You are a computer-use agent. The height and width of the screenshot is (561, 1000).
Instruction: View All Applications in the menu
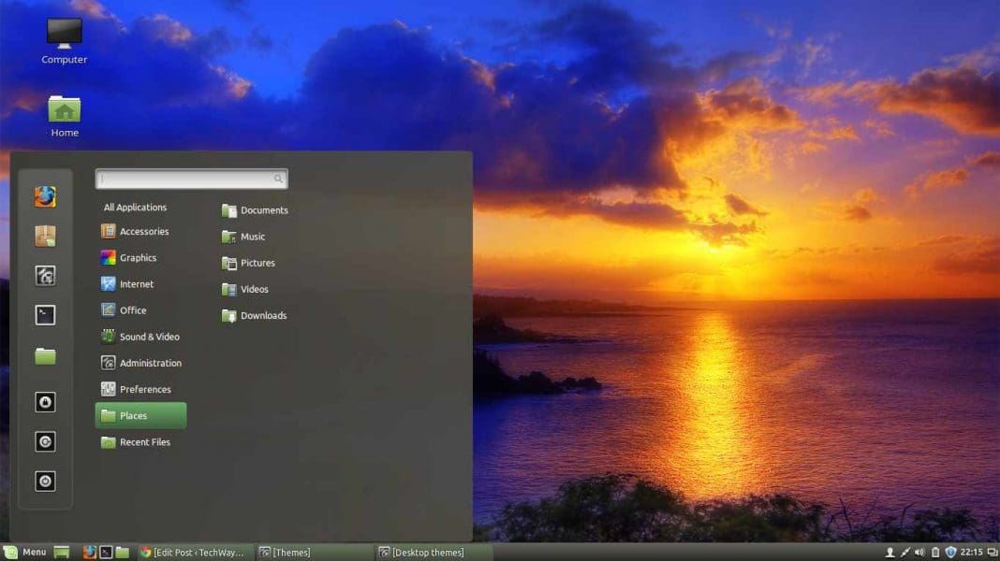point(135,207)
